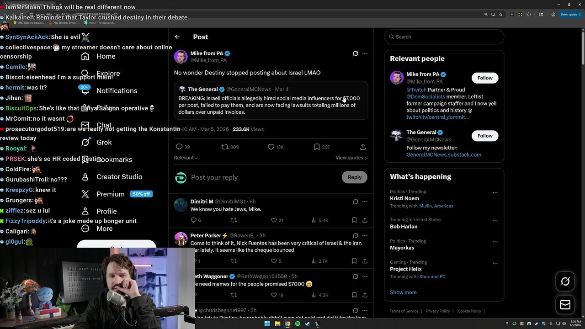Like Peter Parker's reply with 5 likes
This screenshot has height=329, width=585.
point(274,261)
